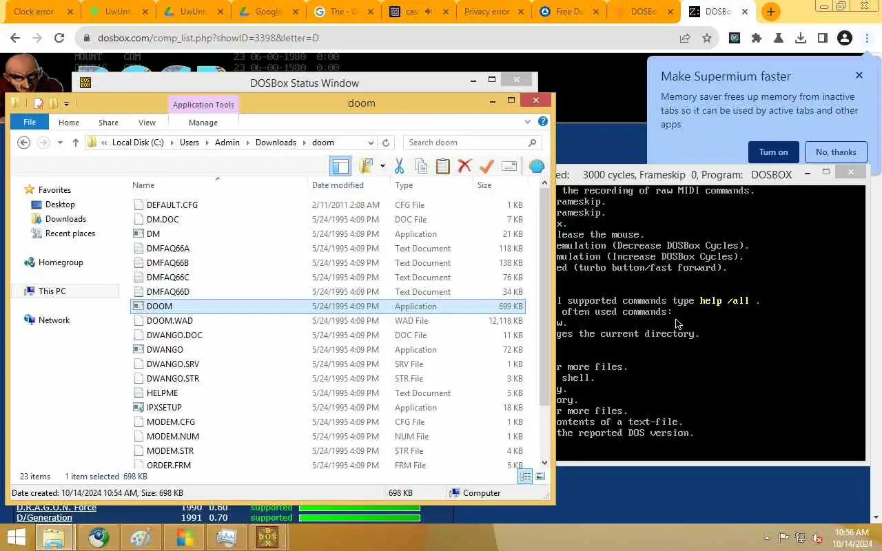Open Downloads in the Favorites sidebar
This screenshot has height=551, width=882.
click(x=65, y=219)
